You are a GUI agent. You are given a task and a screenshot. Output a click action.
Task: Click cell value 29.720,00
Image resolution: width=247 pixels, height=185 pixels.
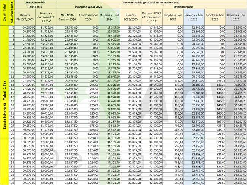(x=114, y=81)
